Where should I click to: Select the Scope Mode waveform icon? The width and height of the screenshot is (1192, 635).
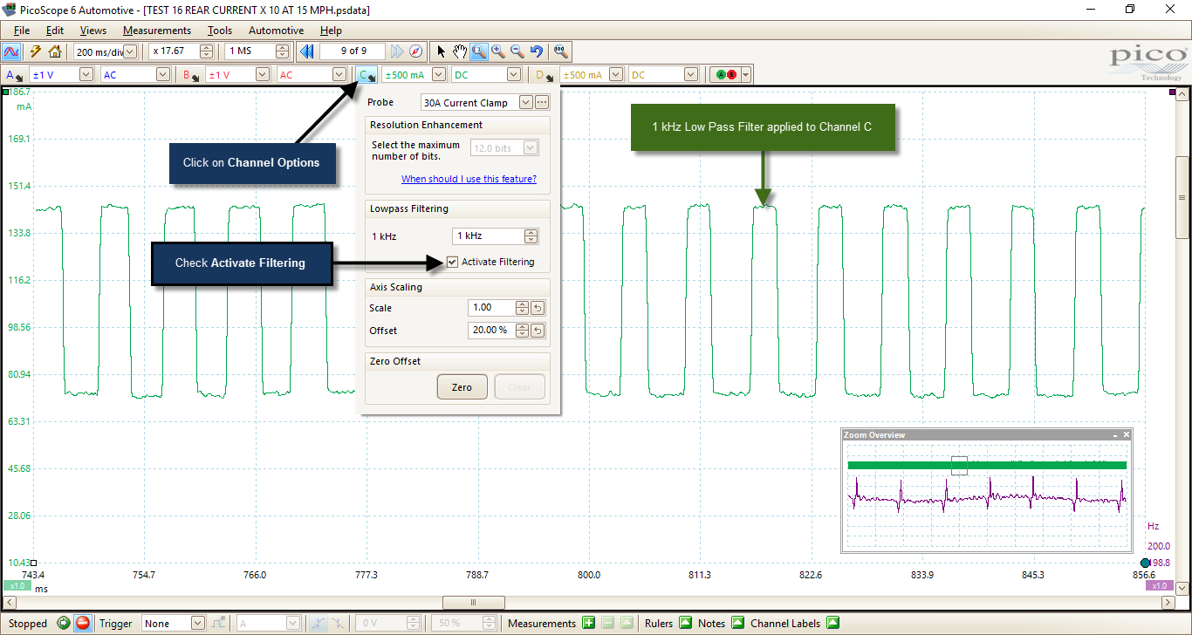(x=12, y=51)
